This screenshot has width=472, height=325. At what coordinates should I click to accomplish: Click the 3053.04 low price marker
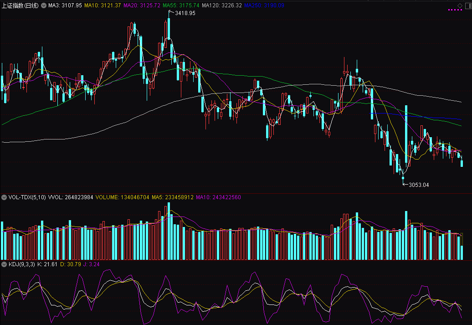click(418, 185)
